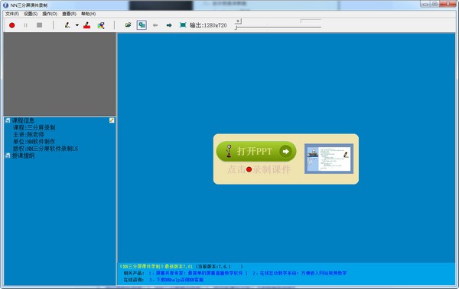Viewport: 459px width, 289px height.
Task: Open the 文件(F) menu
Action: (x=12, y=14)
